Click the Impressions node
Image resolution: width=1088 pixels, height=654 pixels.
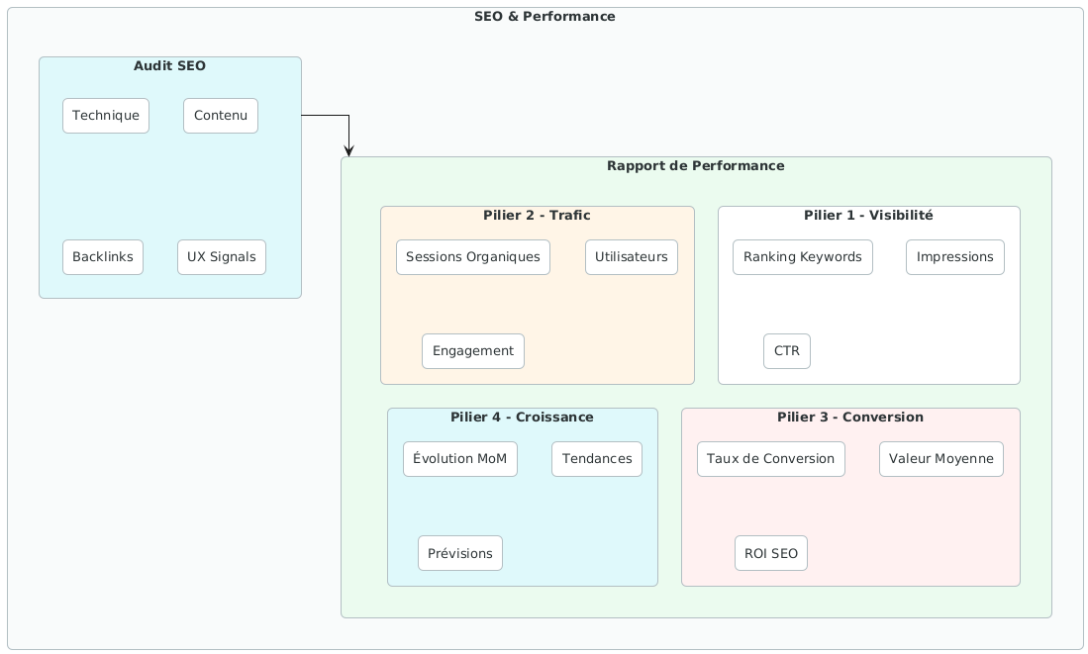[955, 257]
